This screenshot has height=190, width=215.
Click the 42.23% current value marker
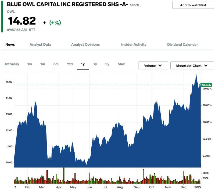tap(206, 85)
